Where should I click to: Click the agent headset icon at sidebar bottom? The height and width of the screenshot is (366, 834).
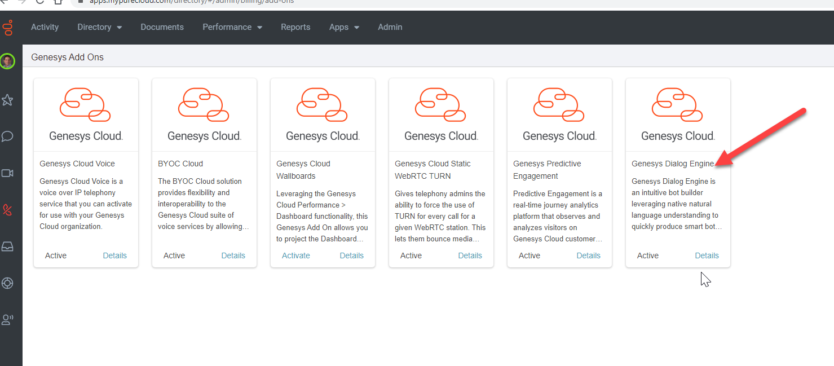pyautogui.click(x=7, y=320)
